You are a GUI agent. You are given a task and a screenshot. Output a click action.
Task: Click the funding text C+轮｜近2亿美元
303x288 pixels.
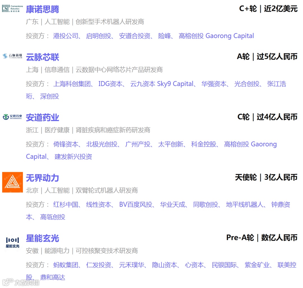268,9
